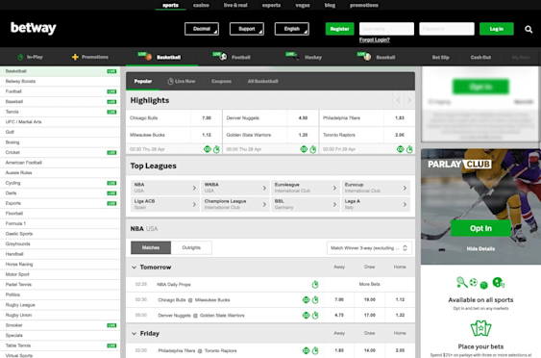This screenshot has height=358, width=541.
Task: Select Tennis in sports sidebar
Action: tap(60, 112)
